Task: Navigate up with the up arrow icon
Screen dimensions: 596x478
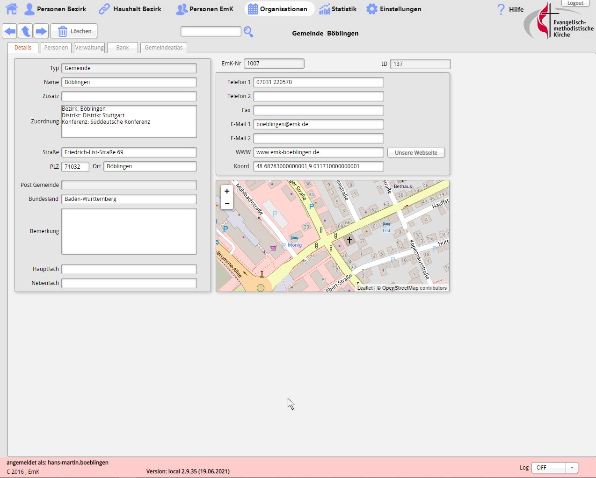Action: 26,31
